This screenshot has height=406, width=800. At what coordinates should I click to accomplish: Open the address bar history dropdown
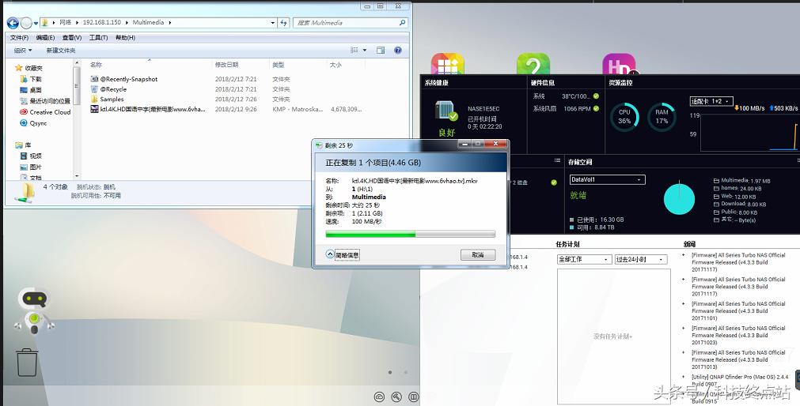pyautogui.click(x=273, y=23)
